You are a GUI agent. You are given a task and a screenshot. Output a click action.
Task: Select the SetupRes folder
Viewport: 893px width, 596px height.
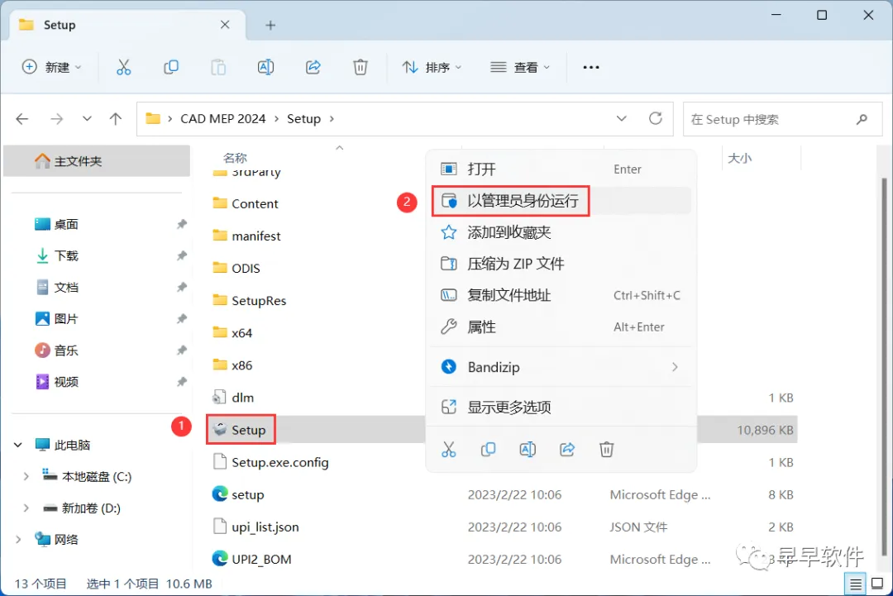(249, 301)
